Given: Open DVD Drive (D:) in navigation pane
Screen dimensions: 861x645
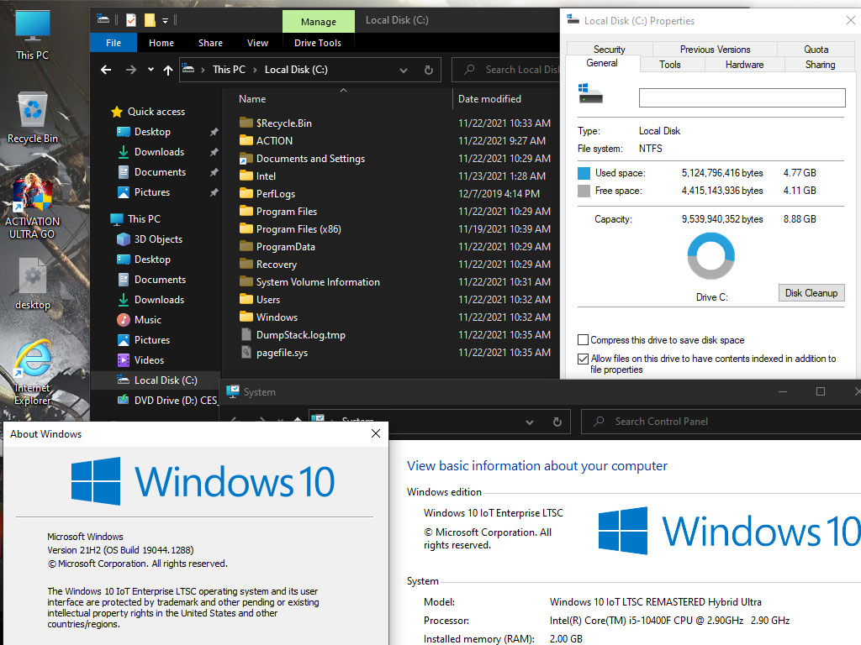Looking at the screenshot, I should 167,401.
